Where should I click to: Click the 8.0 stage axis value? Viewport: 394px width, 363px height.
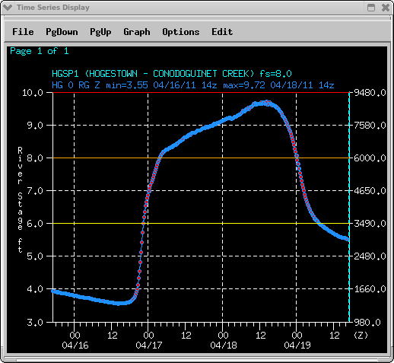[35, 158]
